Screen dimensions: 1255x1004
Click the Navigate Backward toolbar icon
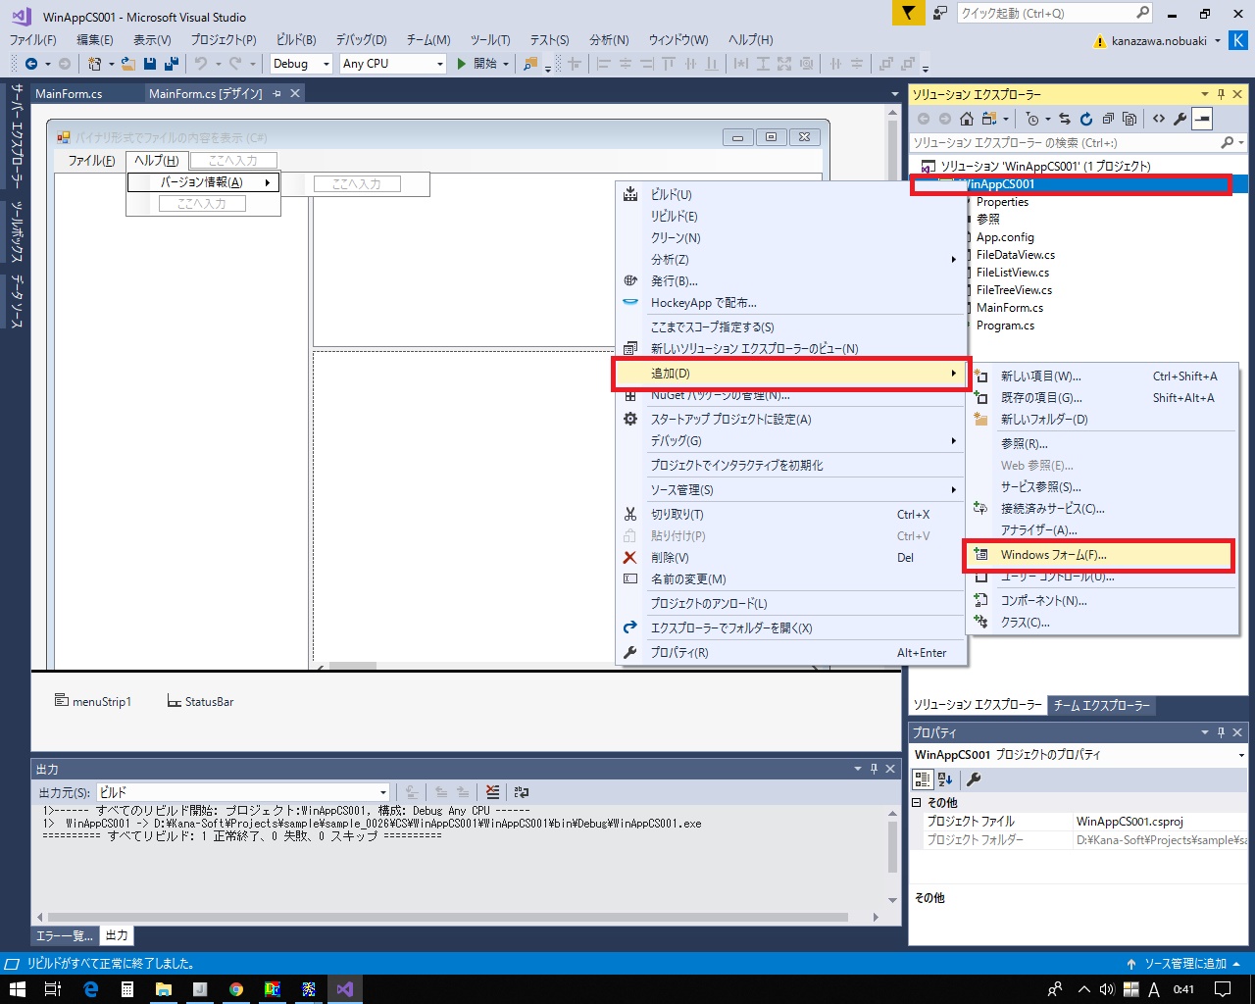pos(31,64)
